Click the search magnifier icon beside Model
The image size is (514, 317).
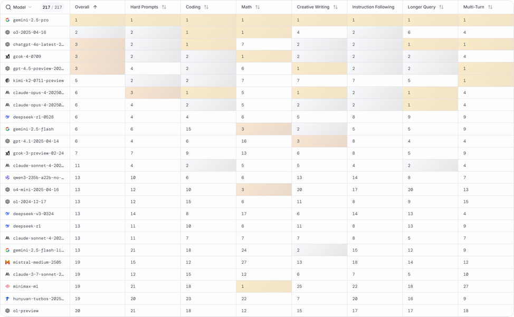pyautogui.click(x=8, y=7)
